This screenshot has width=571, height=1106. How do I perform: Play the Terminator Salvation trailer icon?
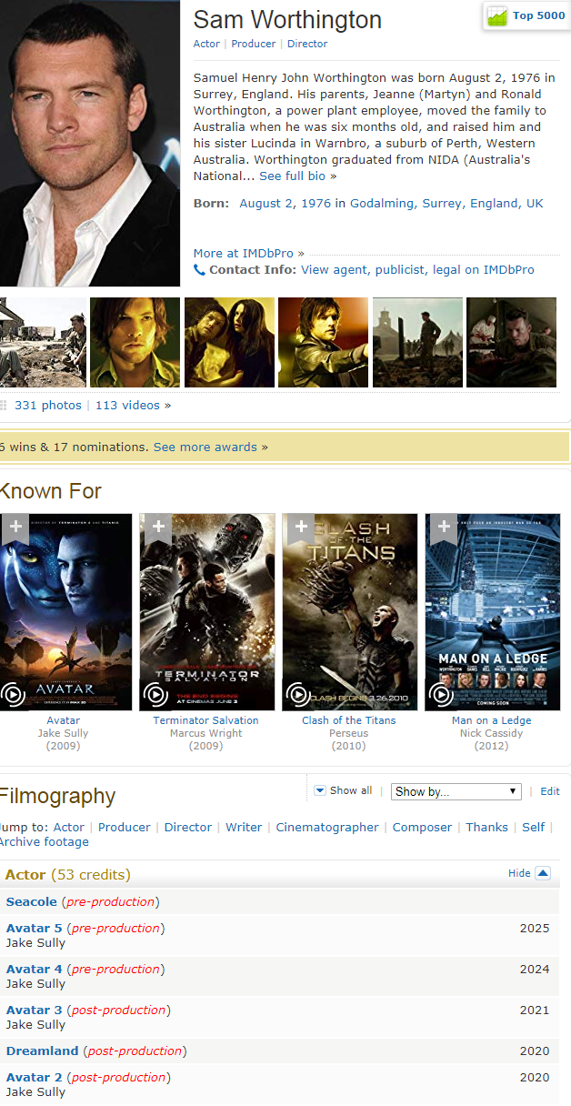tap(155, 695)
